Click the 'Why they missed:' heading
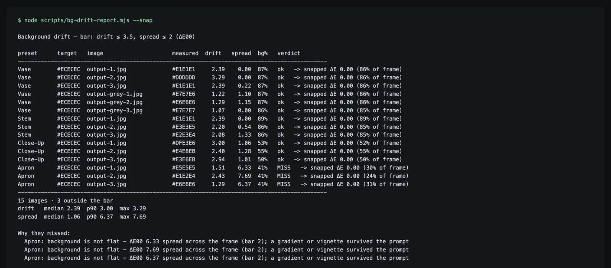611x268 pixels. [44, 233]
